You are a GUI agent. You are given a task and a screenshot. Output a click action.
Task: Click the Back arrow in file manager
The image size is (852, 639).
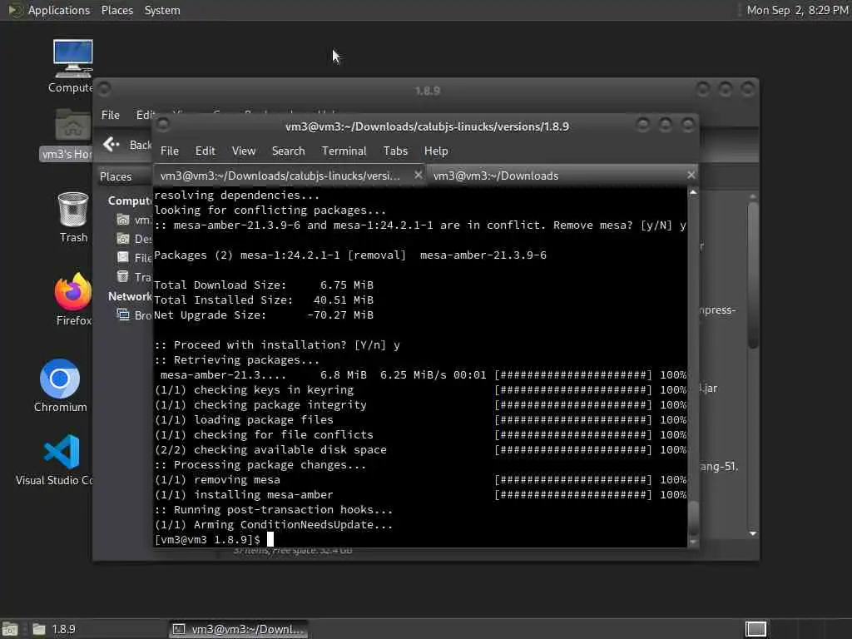(x=111, y=144)
